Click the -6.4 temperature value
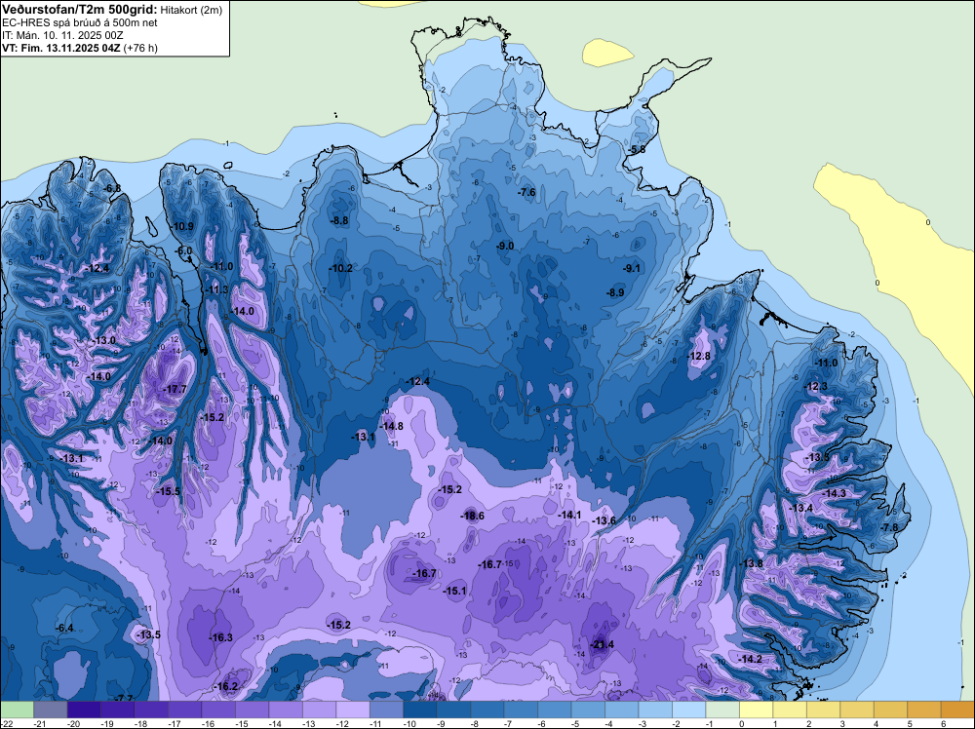This screenshot has width=975, height=729. (64, 628)
